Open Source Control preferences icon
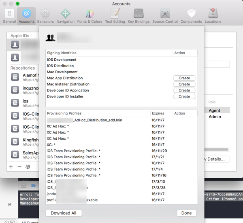The width and height of the screenshot is (243, 223). pyautogui.click(x=165, y=16)
